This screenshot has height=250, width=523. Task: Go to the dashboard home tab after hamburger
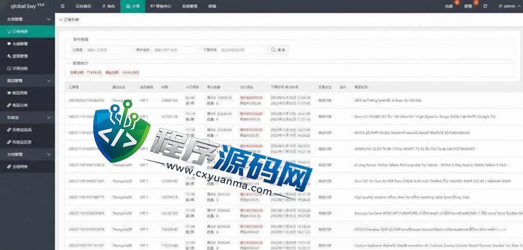click(x=83, y=6)
